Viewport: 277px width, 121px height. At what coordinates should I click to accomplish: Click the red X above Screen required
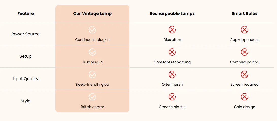245,74
